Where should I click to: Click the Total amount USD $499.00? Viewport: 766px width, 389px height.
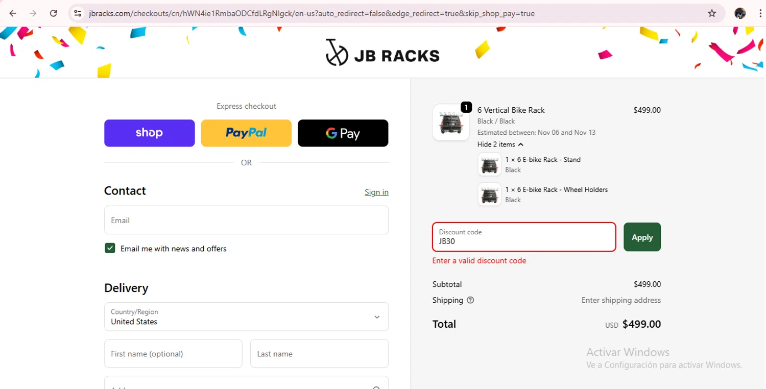pyautogui.click(x=633, y=324)
